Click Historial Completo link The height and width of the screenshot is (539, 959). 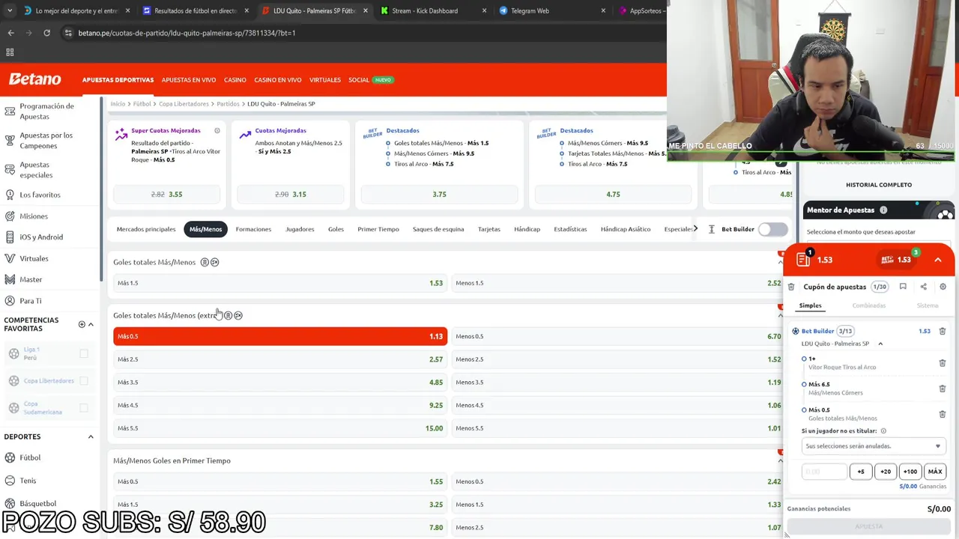[879, 185]
